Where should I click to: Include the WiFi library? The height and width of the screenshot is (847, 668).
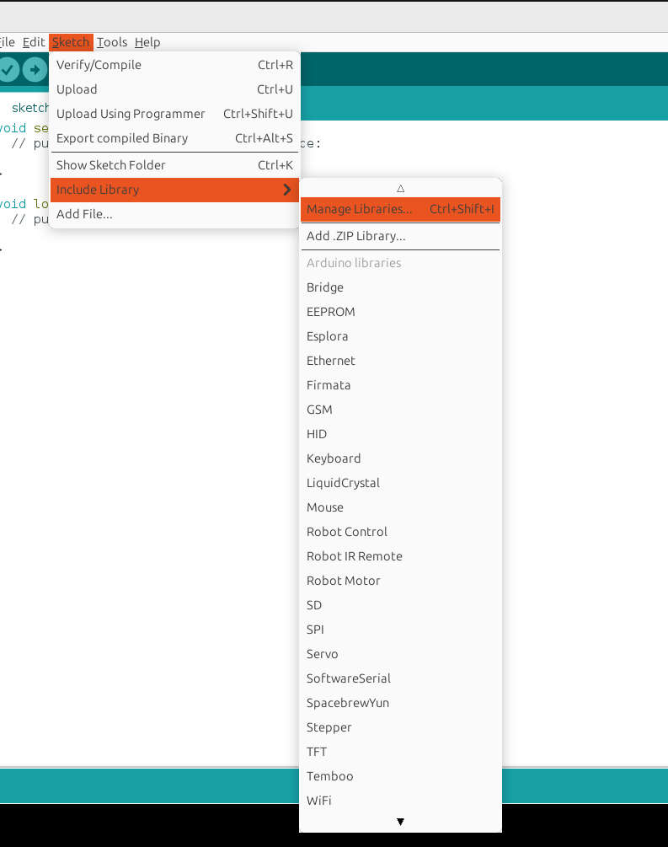coord(400,801)
